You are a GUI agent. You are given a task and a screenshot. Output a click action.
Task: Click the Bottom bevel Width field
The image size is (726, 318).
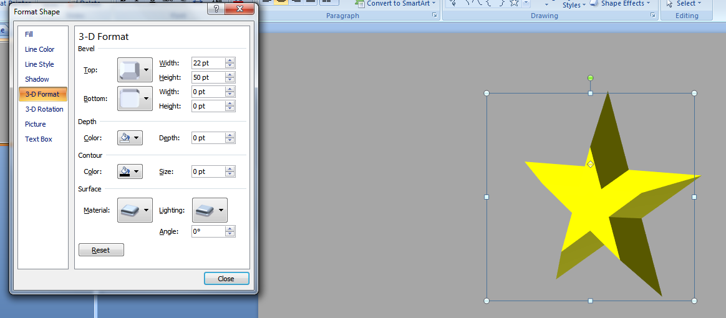point(208,92)
